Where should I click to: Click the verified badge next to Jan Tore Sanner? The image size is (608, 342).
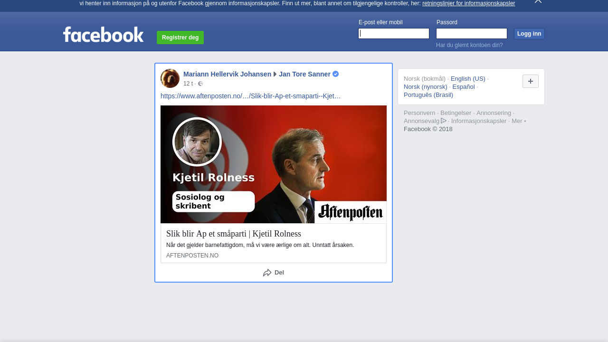[x=335, y=74]
